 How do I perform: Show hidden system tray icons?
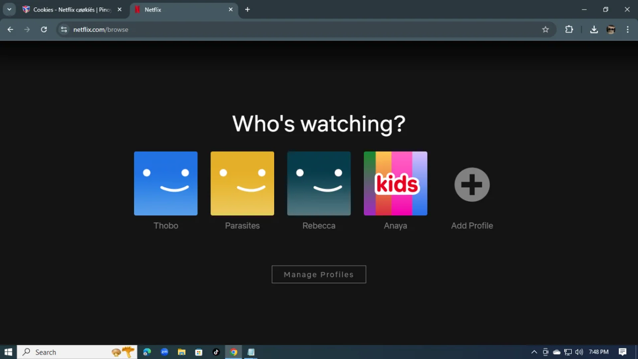pos(534,352)
